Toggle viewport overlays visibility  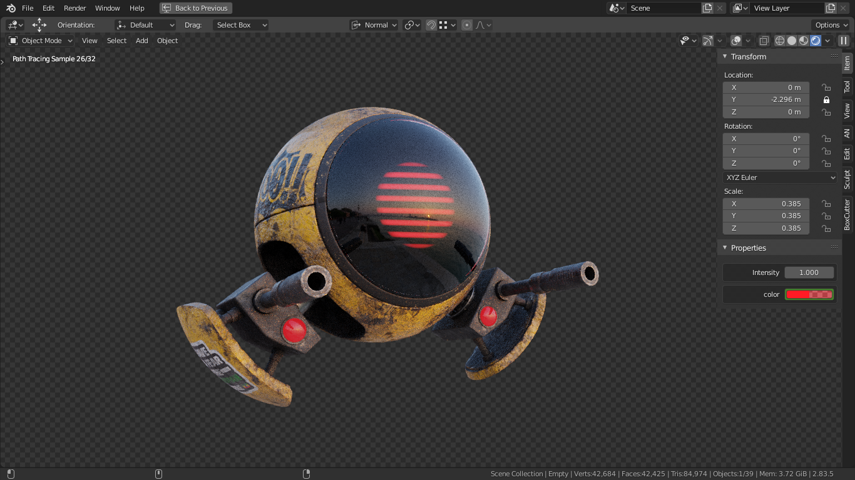click(x=736, y=41)
